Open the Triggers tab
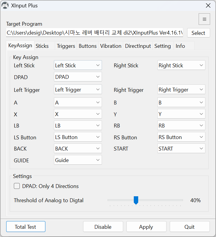216x237 pixels. tap(66, 46)
